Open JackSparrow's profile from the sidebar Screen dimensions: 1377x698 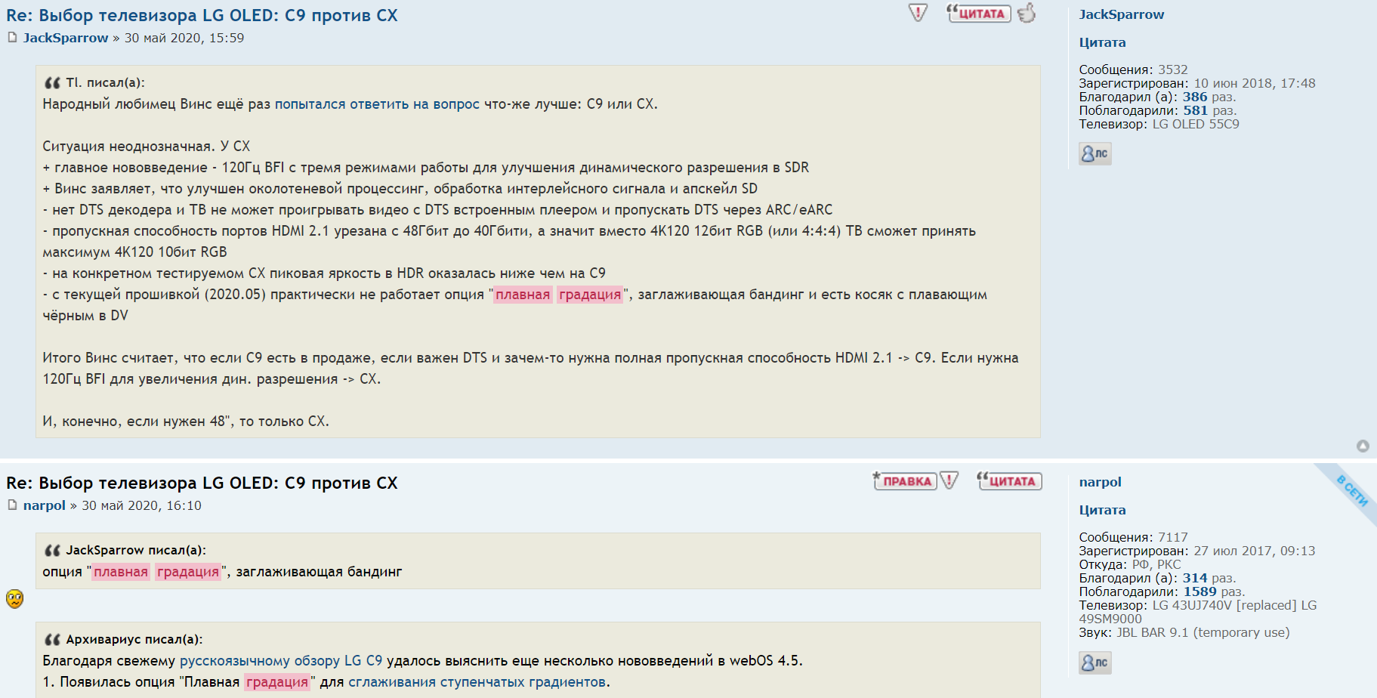point(1121,14)
